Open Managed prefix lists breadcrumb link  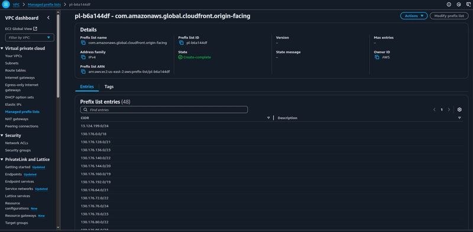(x=44, y=5)
